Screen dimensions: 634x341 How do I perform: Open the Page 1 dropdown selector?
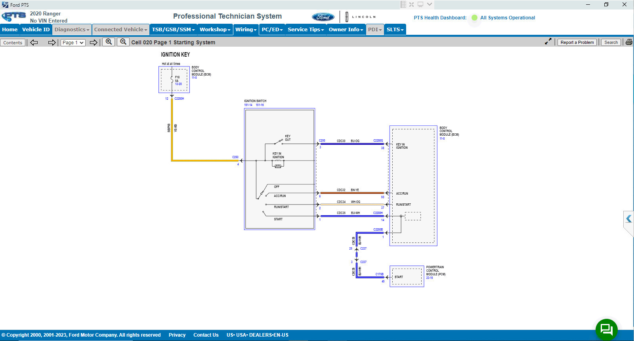(x=73, y=43)
